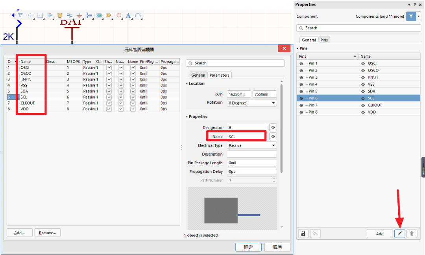
Task: Click the X location 16250mil field
Action: coord(239,94)
